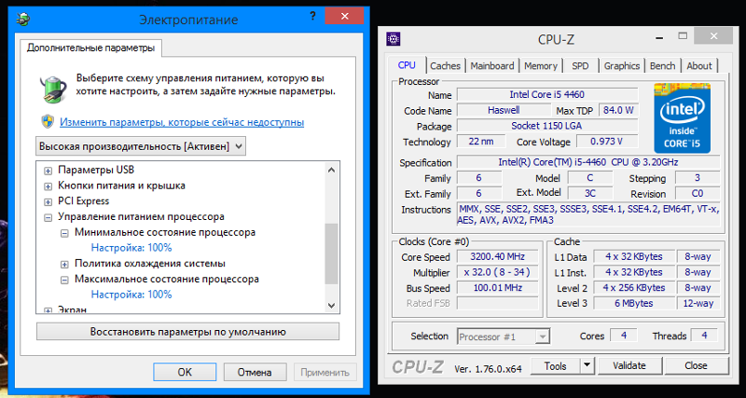This screenshot has height=398, width=746.
Task: Click the battery power plan icon
Action: [51, 89]
